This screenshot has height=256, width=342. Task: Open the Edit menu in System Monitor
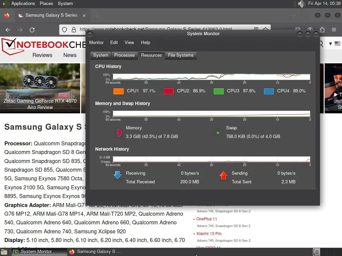coord(114,42)
